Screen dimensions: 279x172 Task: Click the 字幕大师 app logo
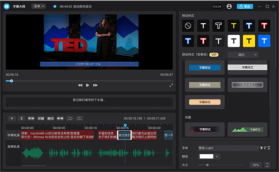(x=7, y=7)
